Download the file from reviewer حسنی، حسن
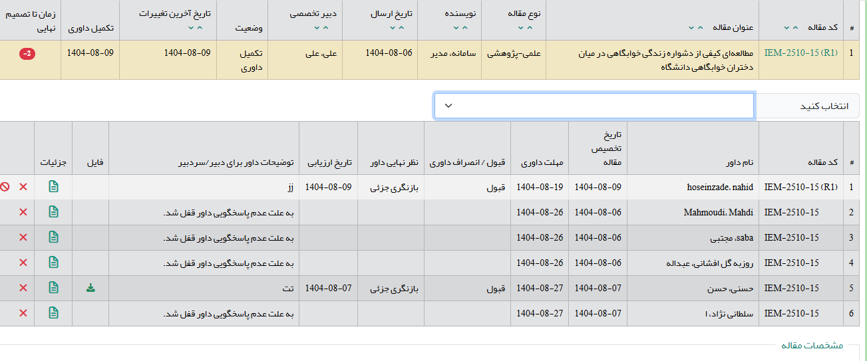This screenshot has width=867, height=361. (x=90, y=288)
